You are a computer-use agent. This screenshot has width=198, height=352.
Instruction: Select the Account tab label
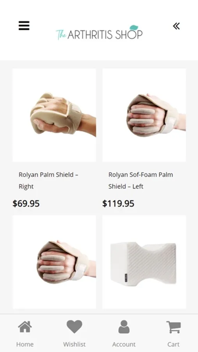124,344
